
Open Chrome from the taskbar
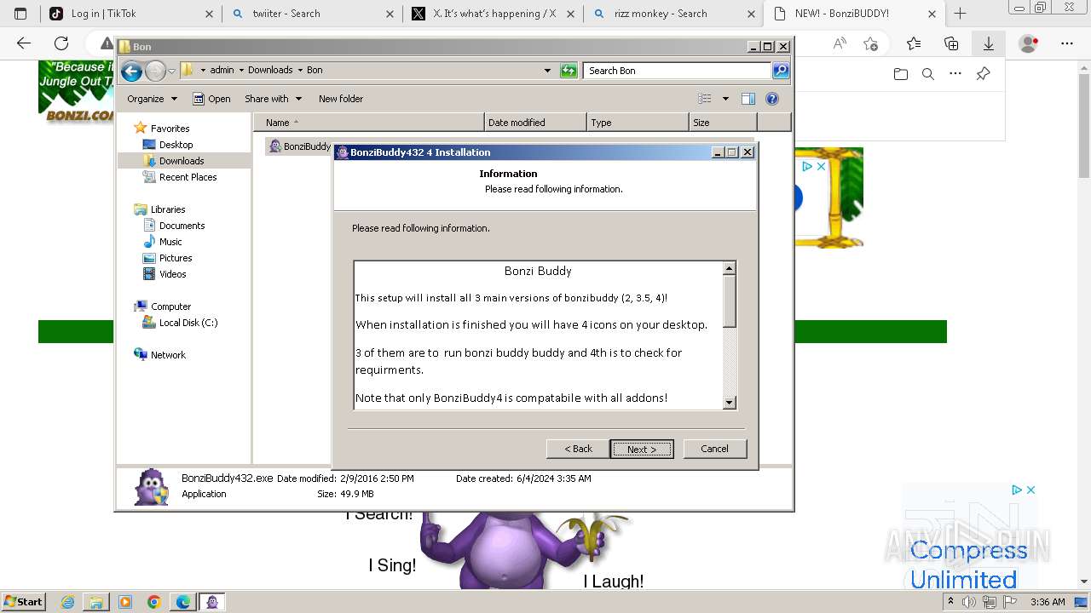154,602
